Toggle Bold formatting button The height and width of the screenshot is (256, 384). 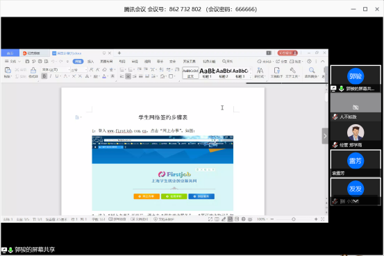click(44, 76)
